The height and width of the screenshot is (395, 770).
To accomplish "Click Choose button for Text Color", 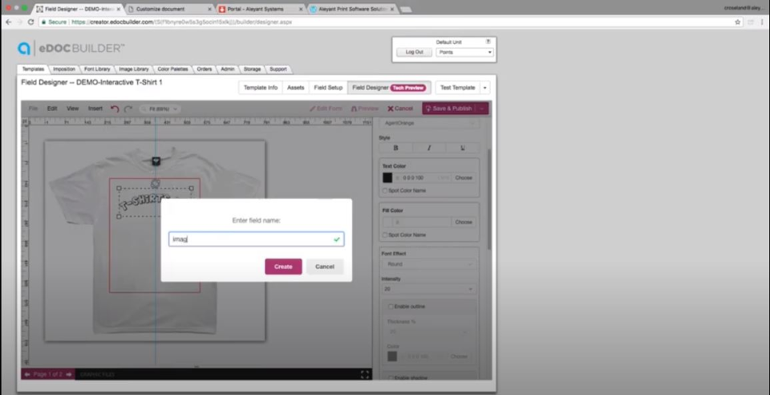I will pyautogui.click(x=463, y=178).
